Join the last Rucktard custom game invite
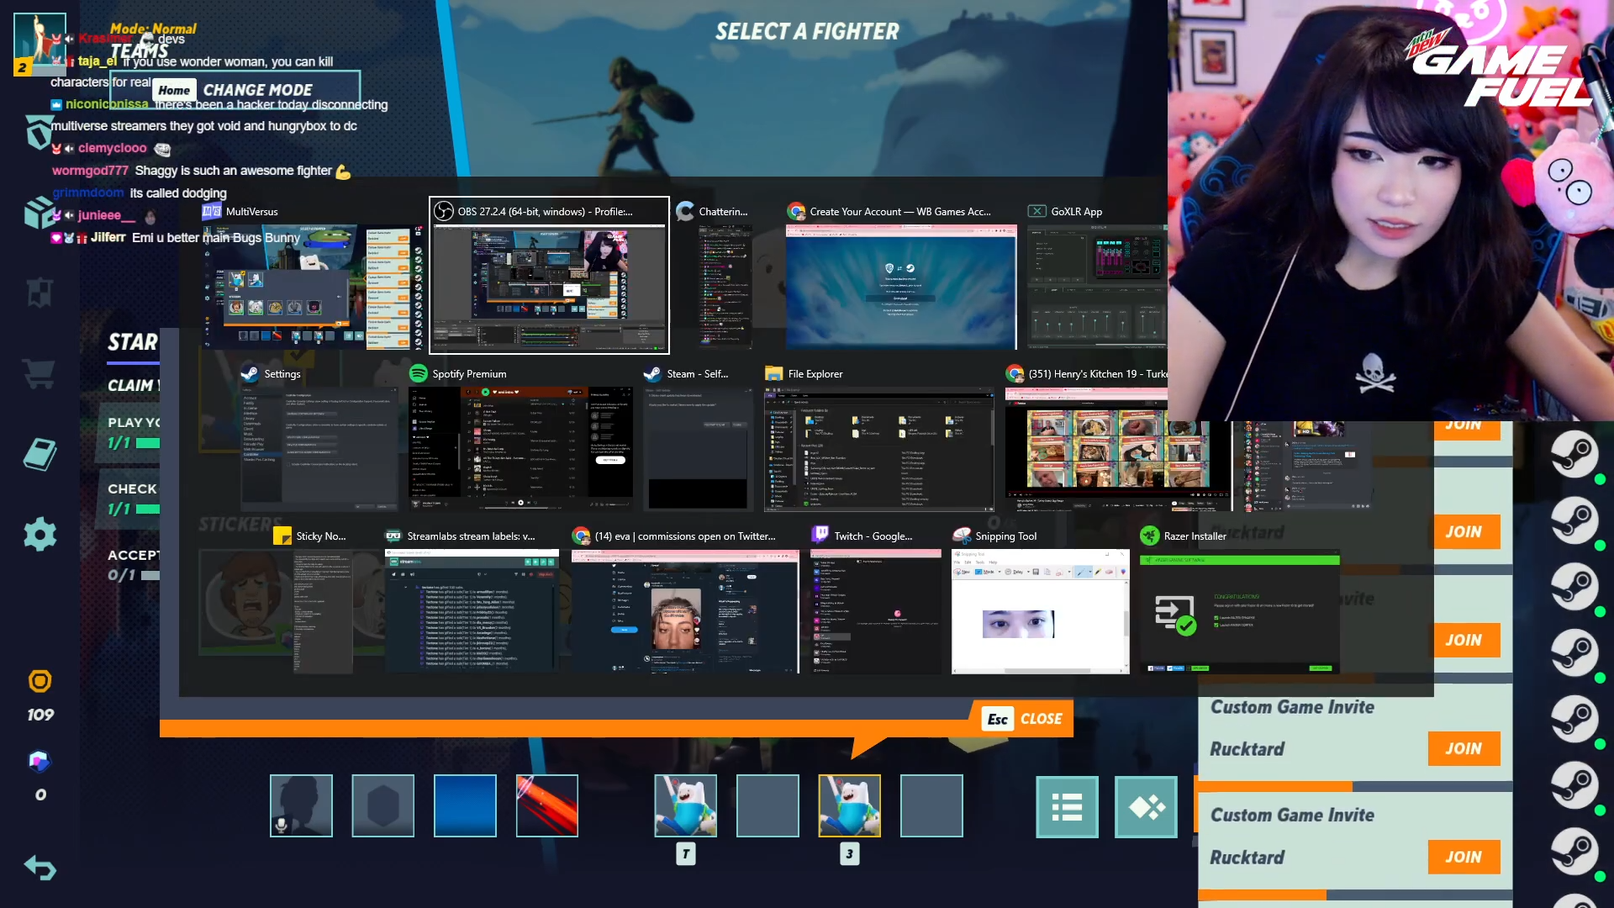The height and width of the screenshot is (908, 1614). coord(1463,857)
